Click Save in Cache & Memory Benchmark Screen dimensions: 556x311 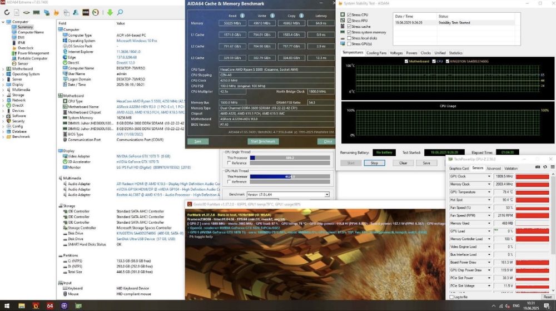pyautogui.click(x=198, y=141)
